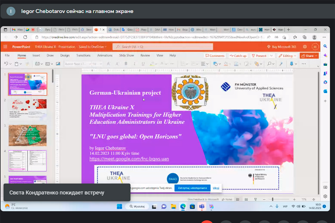
Task: Click the zoom slider handle
Action: (x=272, y=199)
